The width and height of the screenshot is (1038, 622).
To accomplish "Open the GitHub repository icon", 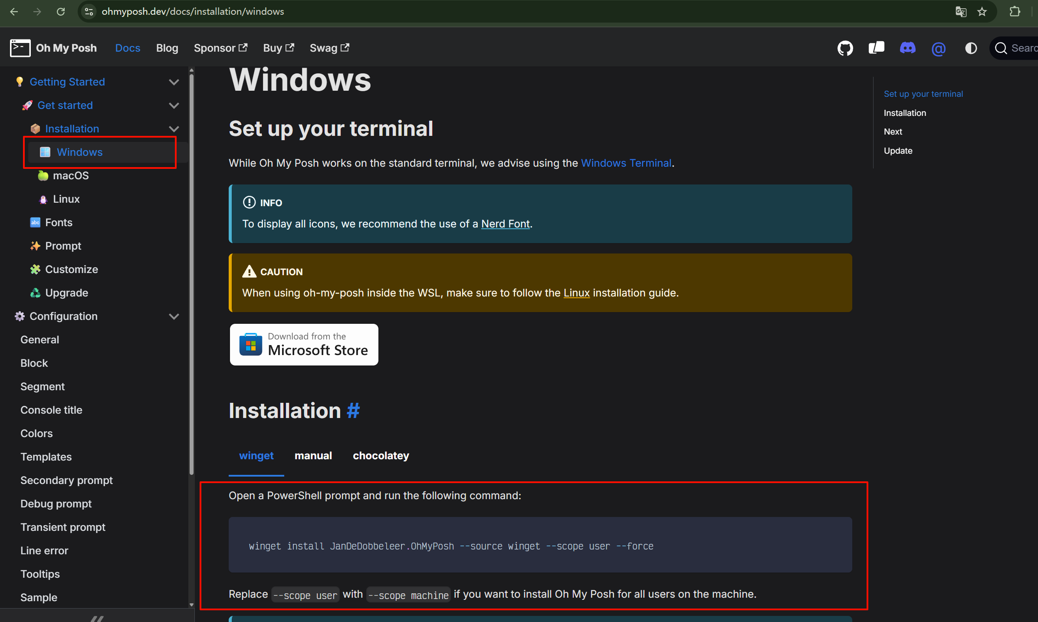I will [845, 48].
